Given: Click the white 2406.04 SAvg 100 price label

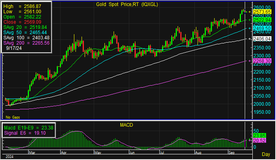Looking at the screenshot, I should pos(262,39).
